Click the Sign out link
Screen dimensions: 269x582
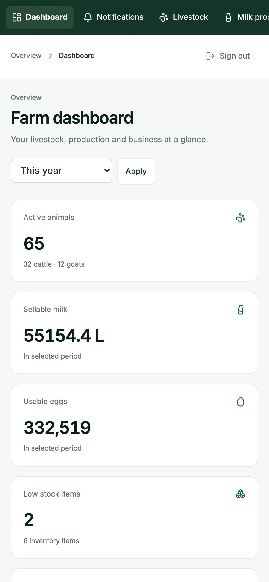point(228,56)
